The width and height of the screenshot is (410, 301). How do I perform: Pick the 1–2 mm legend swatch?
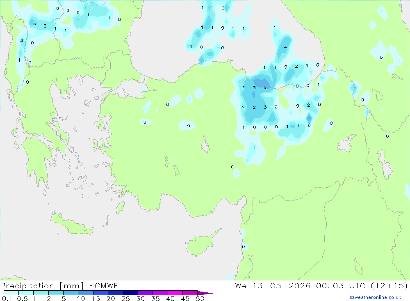coord(41,293)
